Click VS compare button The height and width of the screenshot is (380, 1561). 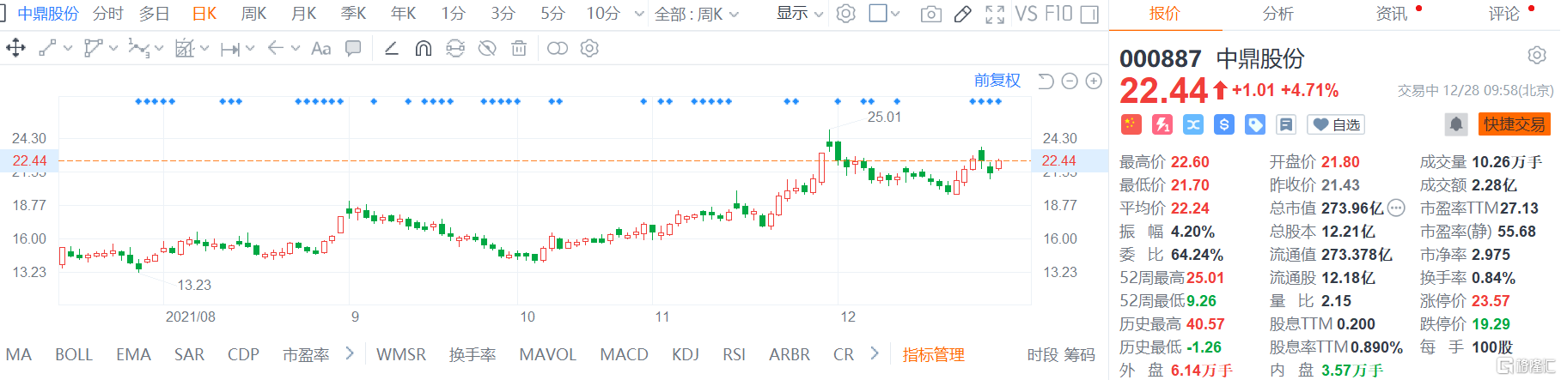tap(1026, 14)
